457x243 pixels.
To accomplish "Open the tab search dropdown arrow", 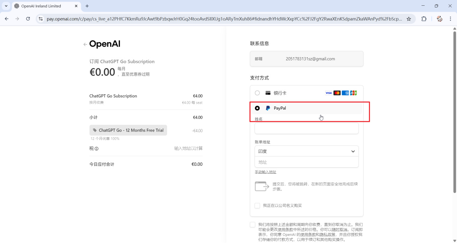I will point(6,6).
